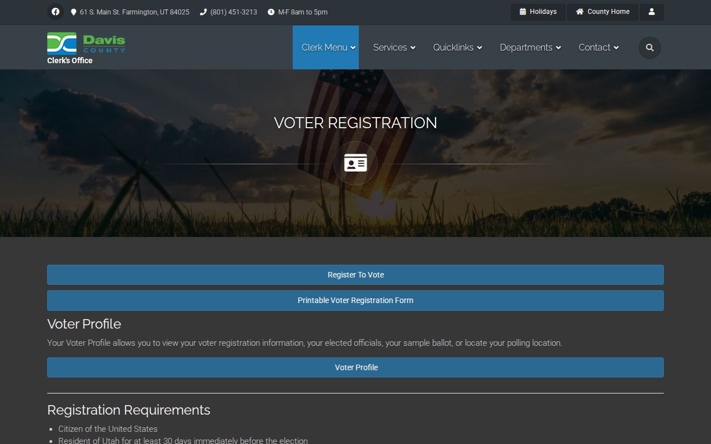The height and width of the screenshot is (444, 711).
Task: Click the M-F 8am to 5pm hours text
Action: click(303, 12)
